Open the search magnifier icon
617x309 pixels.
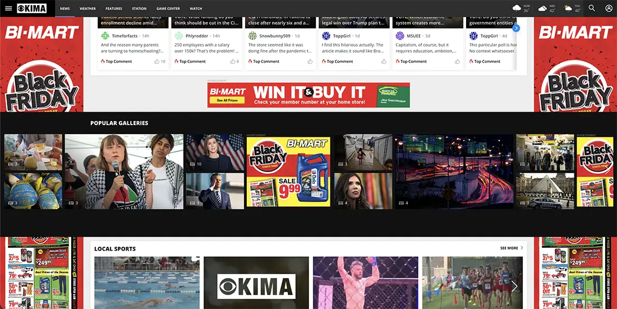click(x=592, y=8)
